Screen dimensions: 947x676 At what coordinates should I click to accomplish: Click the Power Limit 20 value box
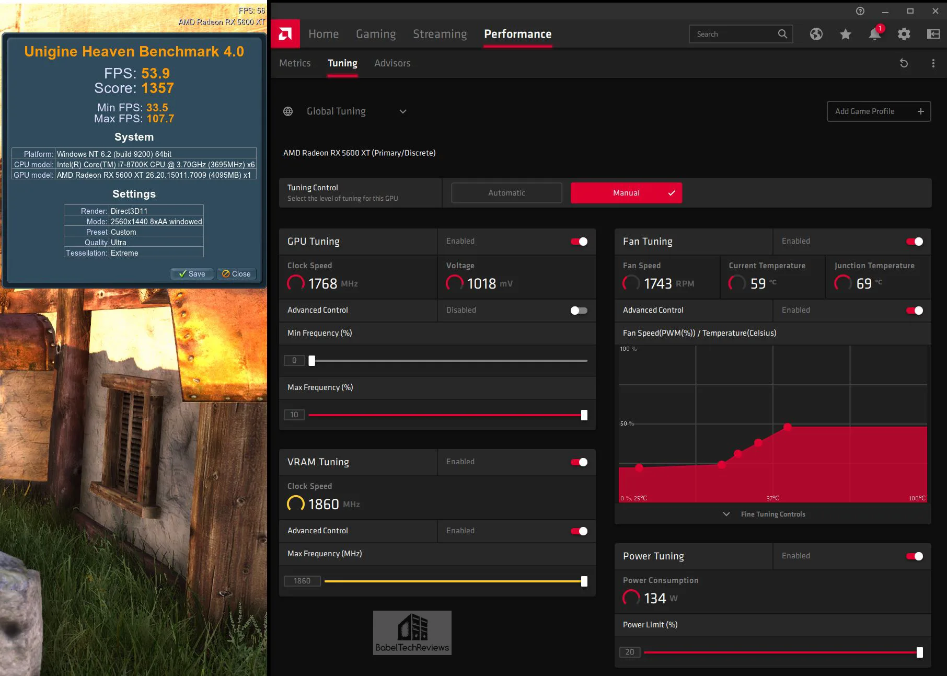pos(630,652)
